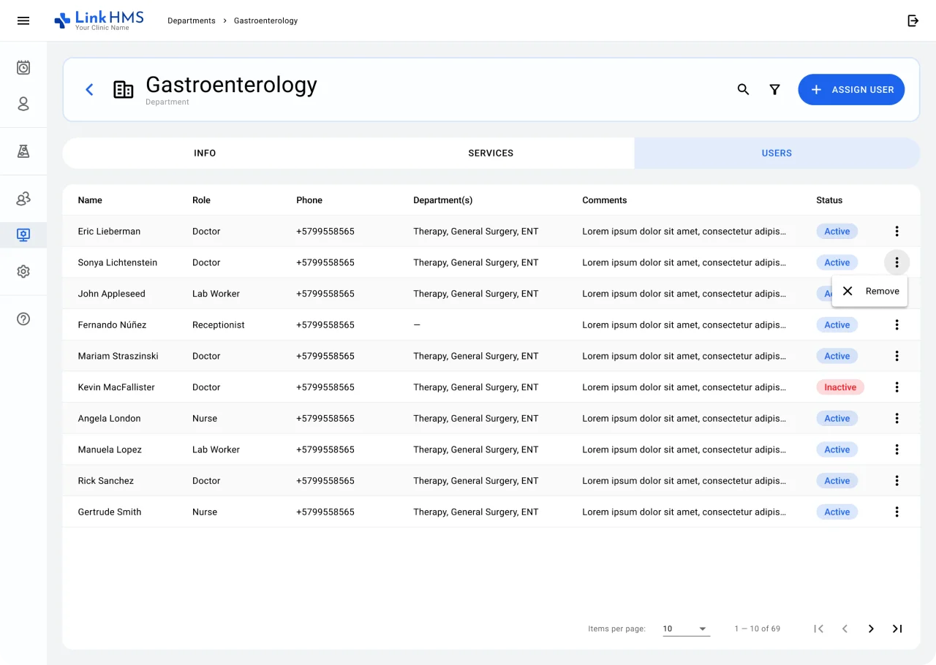Click actions menu for Sonya Lichtenstein

tap(897, 262)
